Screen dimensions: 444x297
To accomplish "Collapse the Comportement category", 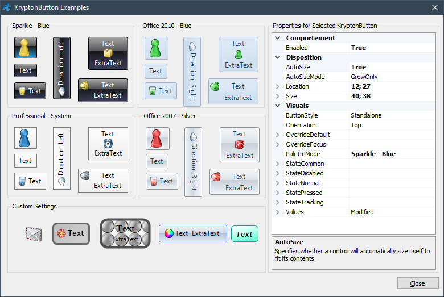I will click(278, 38).
